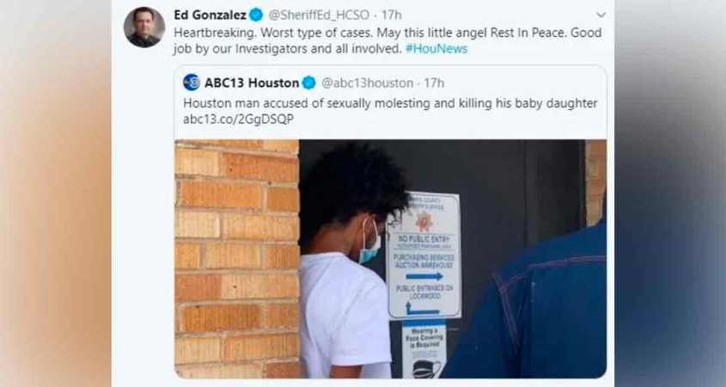Viewport: 726px width, 387px height.
Task: Click the brick wall area of photo
Action: (236, 259)
